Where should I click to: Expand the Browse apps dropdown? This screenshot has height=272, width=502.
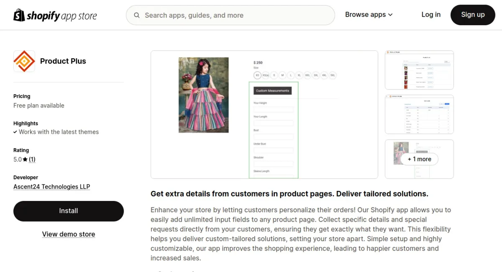pos(369,15)
